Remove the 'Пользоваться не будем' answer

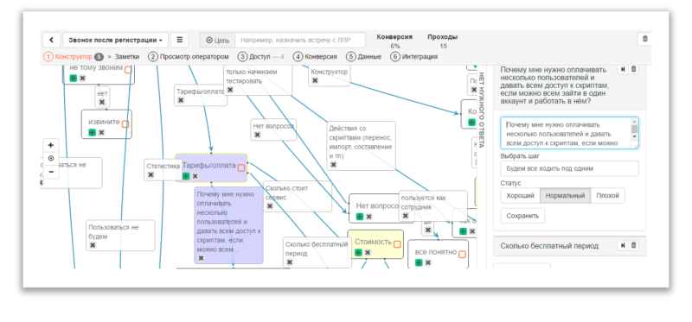click(93, 245)
